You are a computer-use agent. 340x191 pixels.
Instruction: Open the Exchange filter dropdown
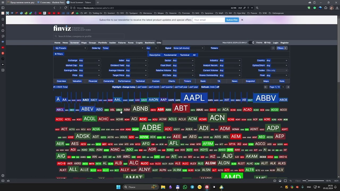[89, 60]
